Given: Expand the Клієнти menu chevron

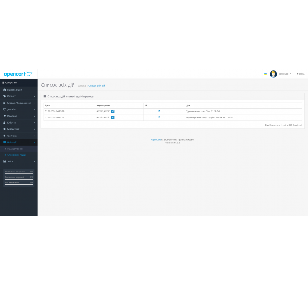Looking at the screenshot, I should coord(34,123).
